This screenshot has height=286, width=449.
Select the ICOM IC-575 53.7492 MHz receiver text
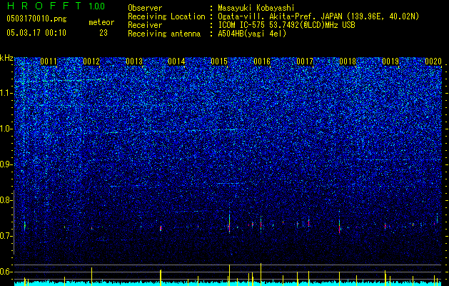tap(286, 25)
